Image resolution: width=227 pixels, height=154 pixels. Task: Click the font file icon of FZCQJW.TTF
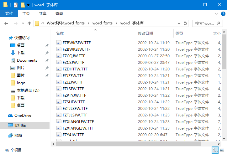pyautogui.click(x=59, y=56)
